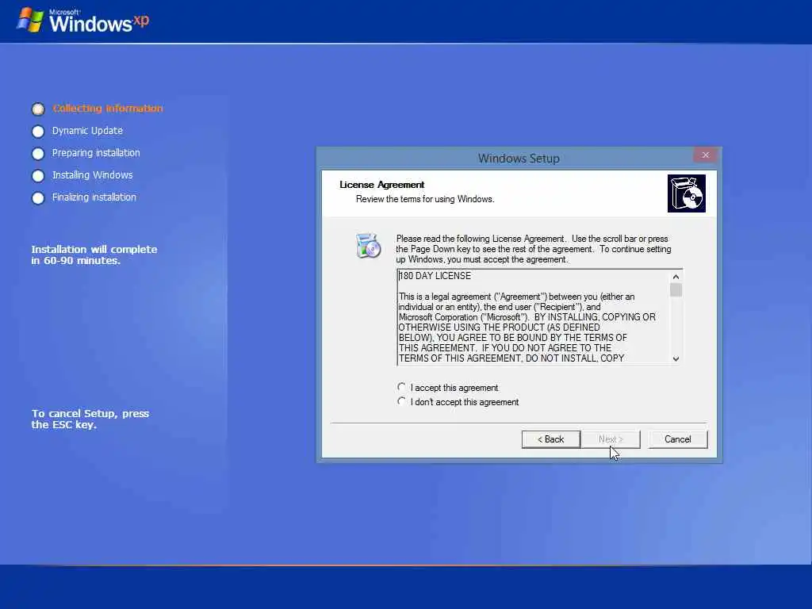This screenshot has height=609, width=812.
Task: Cancel the Windows Setup wizard
Action: click(x=677, y=439)
